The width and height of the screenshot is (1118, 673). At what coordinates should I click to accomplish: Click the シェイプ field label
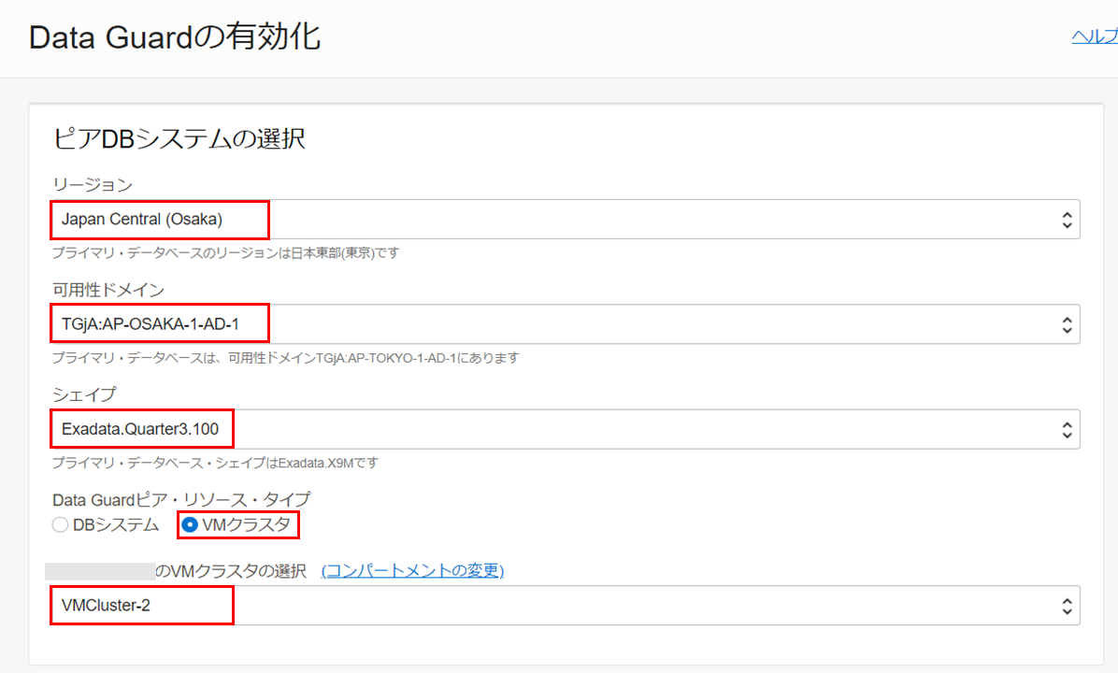[84, 394]
